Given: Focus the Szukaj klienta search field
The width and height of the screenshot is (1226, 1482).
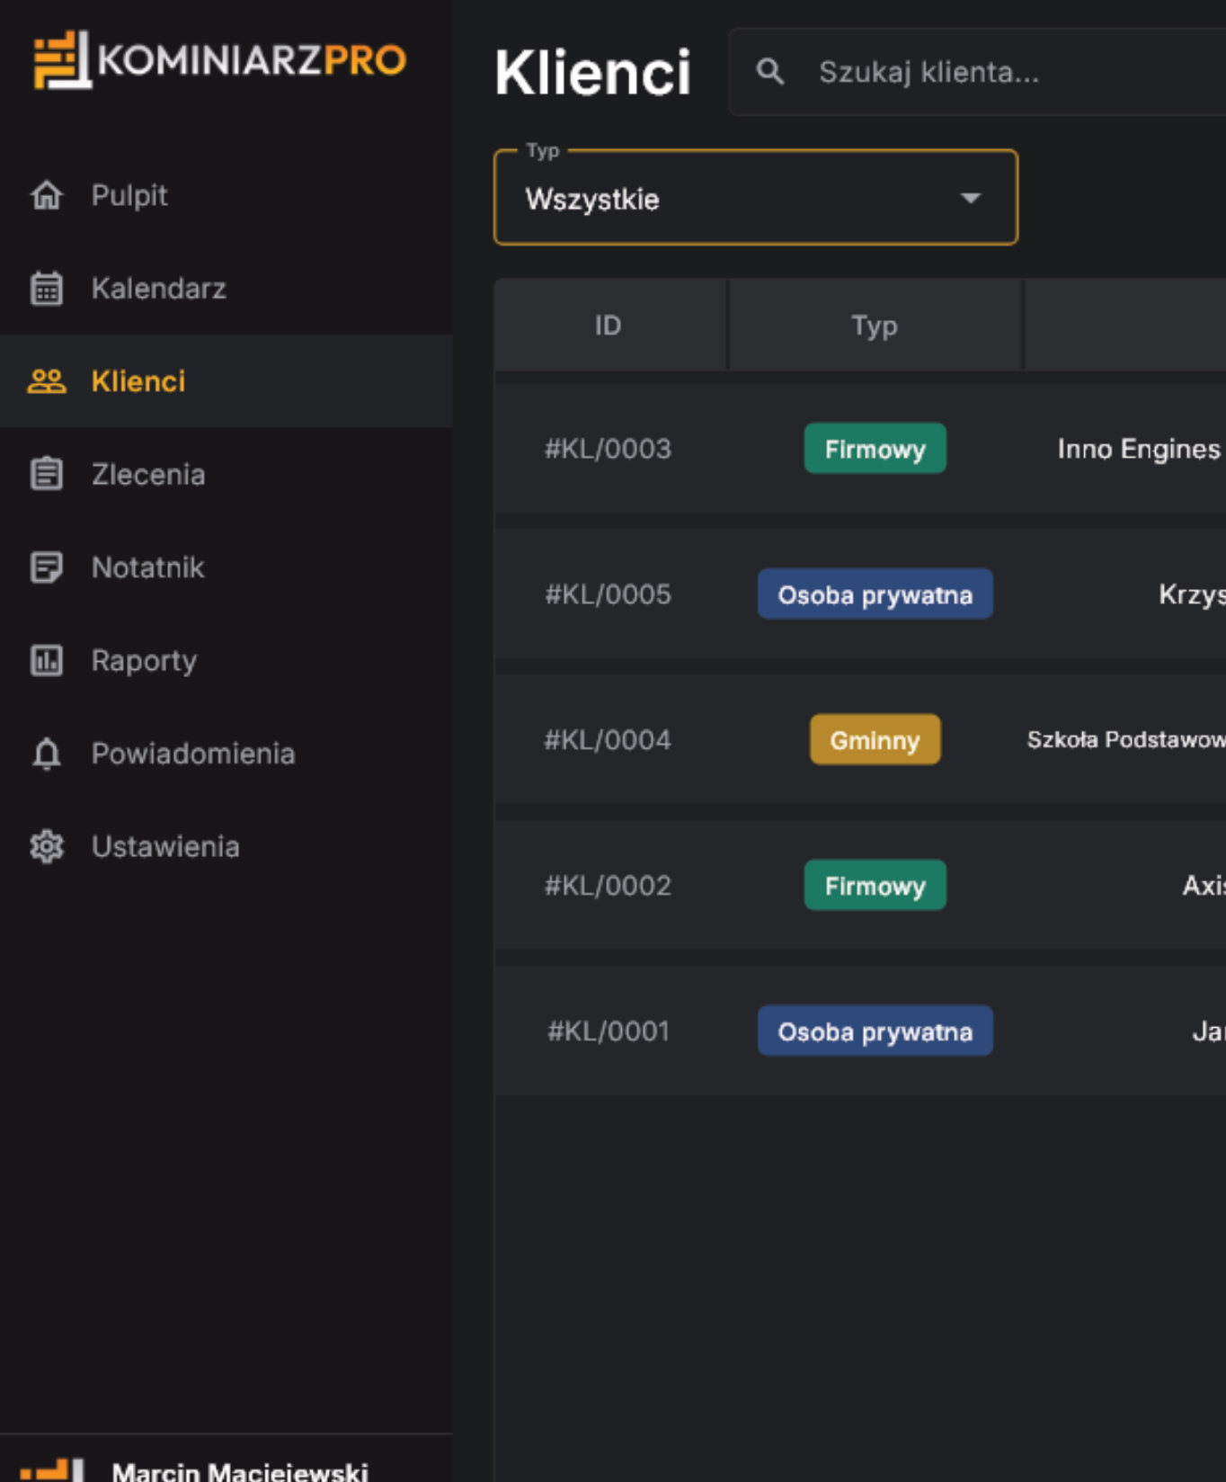Looking at the screenshot, I should click(x=978, y=72).
